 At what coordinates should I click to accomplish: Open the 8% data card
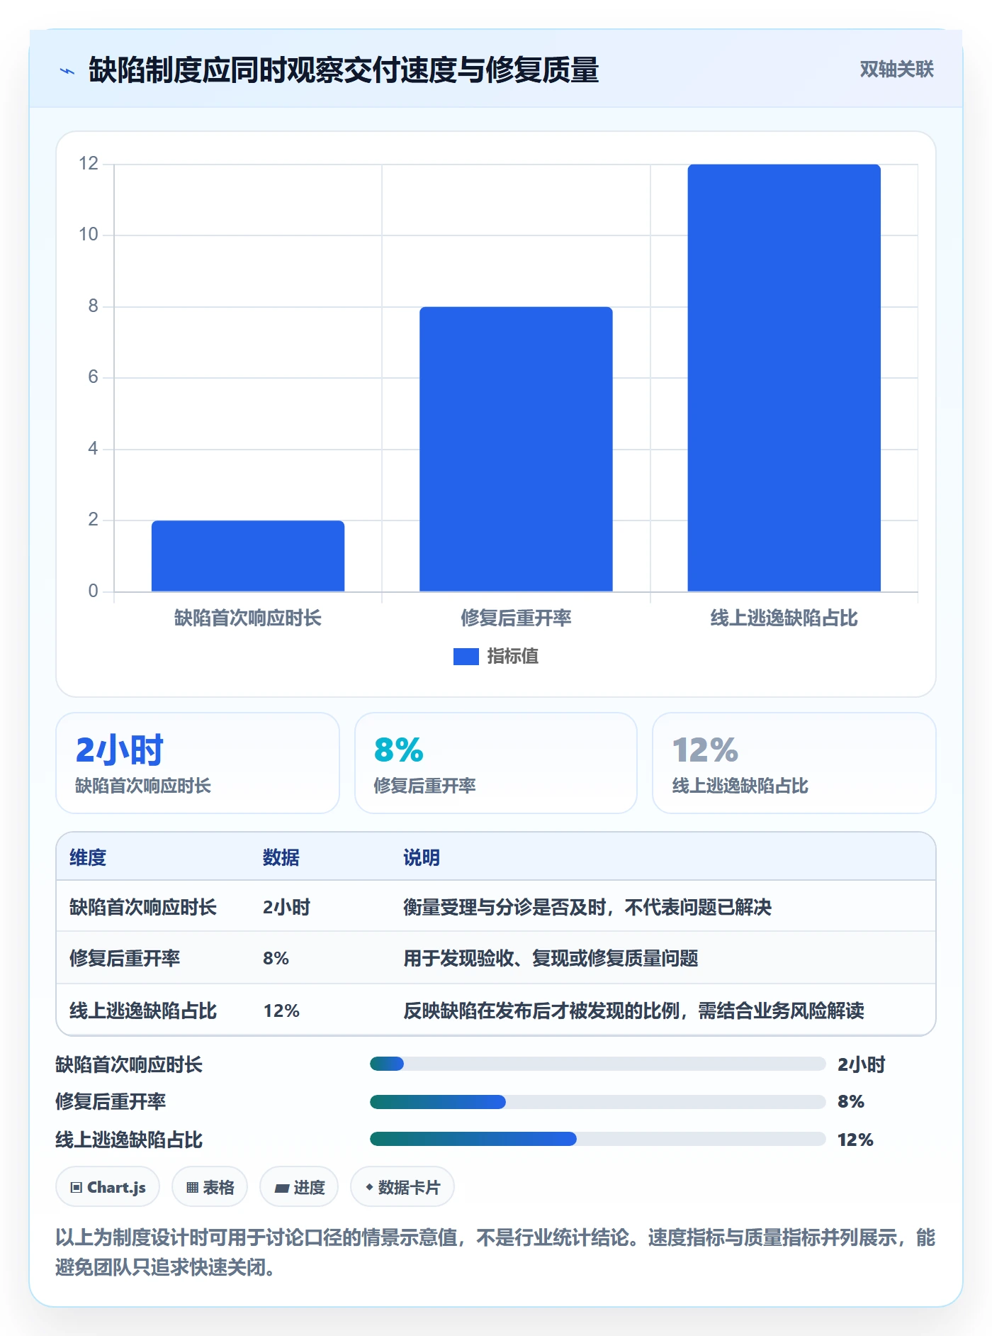pos(496,763)
